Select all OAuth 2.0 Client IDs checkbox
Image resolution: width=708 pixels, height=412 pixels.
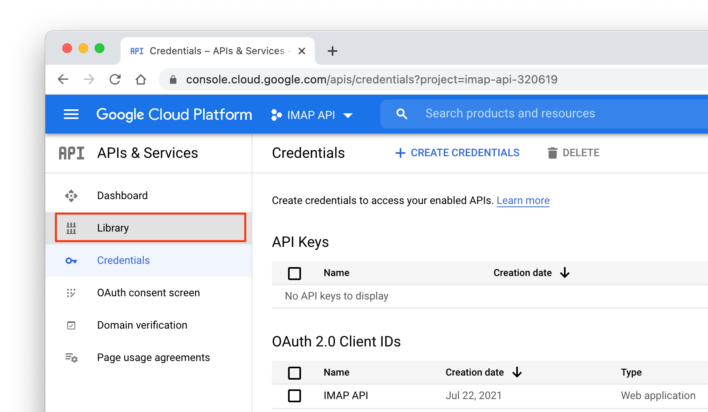(295, 373)
